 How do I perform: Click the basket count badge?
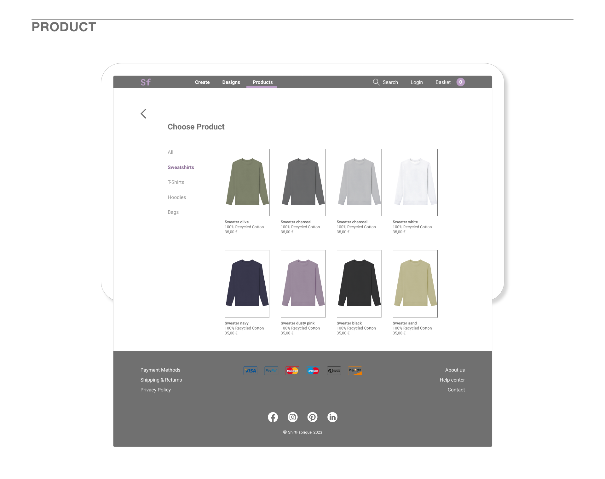[x=460, y=82]
